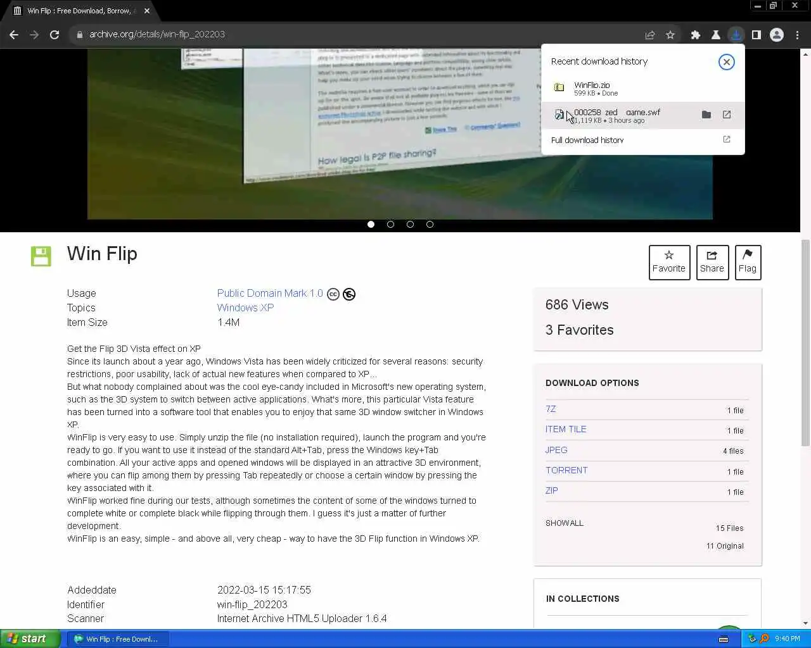811x648 pixels.
Task: Show game.swf in folder
Action: (x=706, y=115)
